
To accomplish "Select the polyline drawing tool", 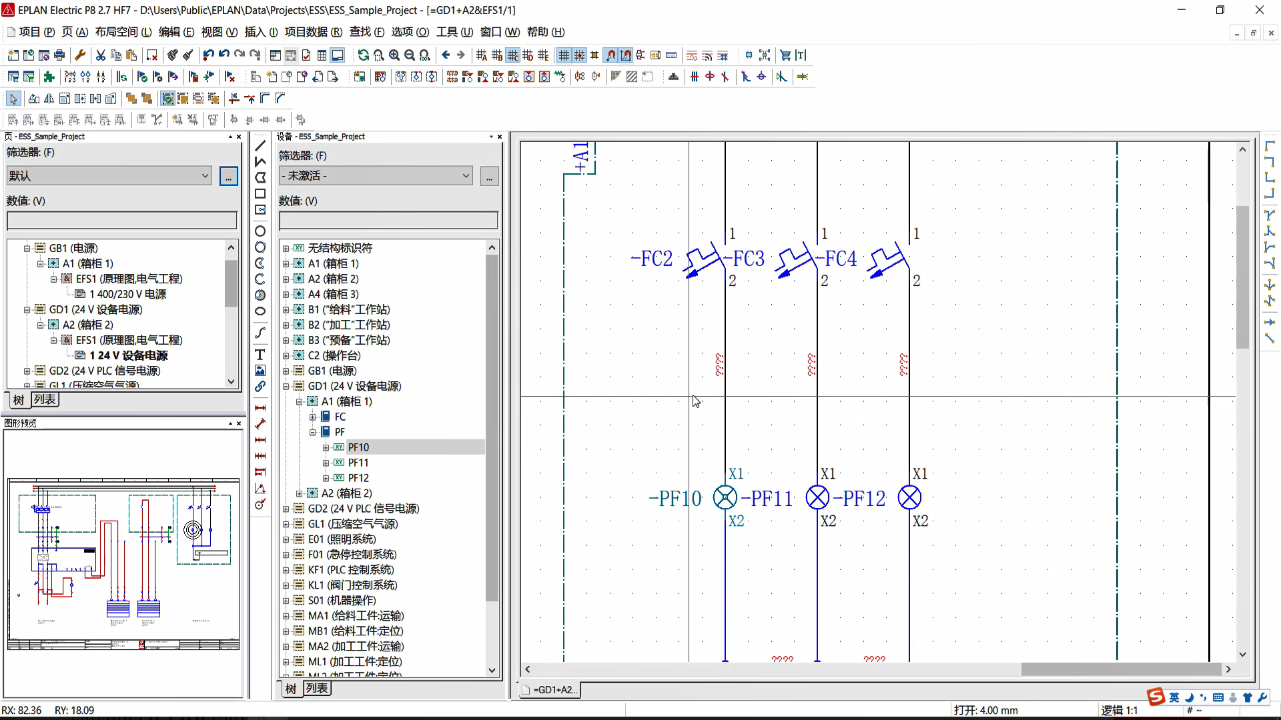I will pyautogui.click(x=260, y=161).
